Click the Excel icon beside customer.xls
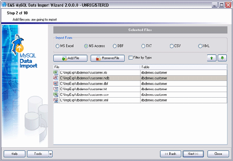Image resolution: width=233 pixels, height=161 pixels. coord(56,73)
